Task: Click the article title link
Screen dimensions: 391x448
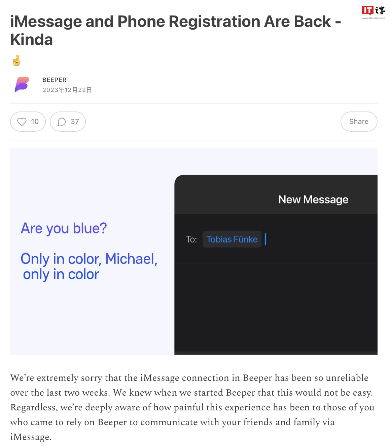Action: [x=175, y=30]
